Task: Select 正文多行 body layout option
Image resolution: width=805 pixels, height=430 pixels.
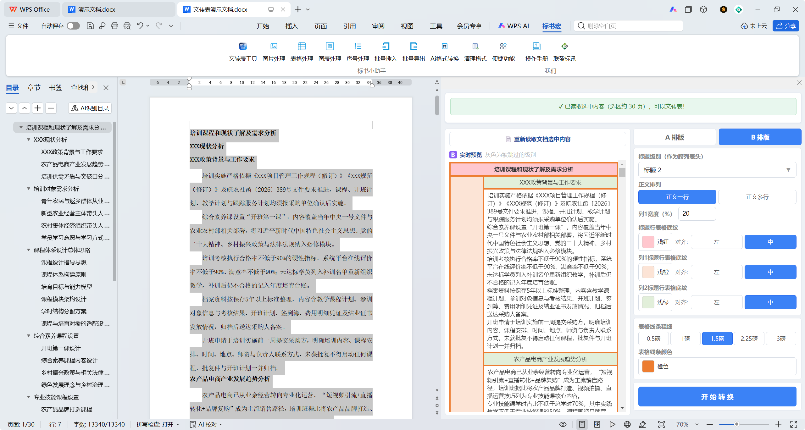Action: click(757, 197)
